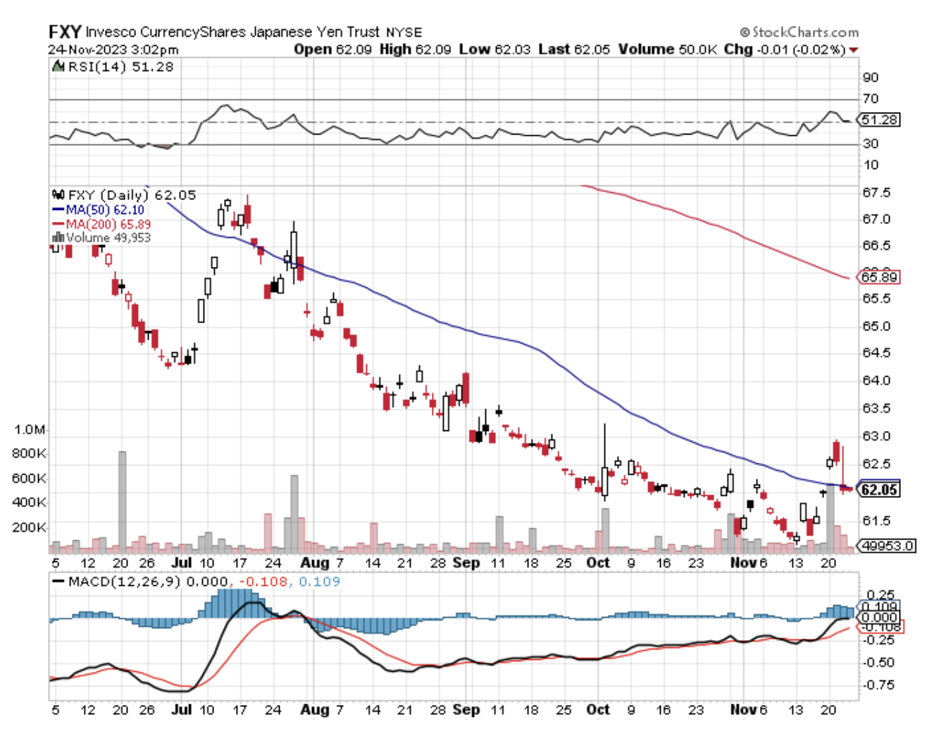Click the fund name Invesco CurrencyShares Japanese Yen Trust
Screen dimensions: 927x755
coord(232,32)
